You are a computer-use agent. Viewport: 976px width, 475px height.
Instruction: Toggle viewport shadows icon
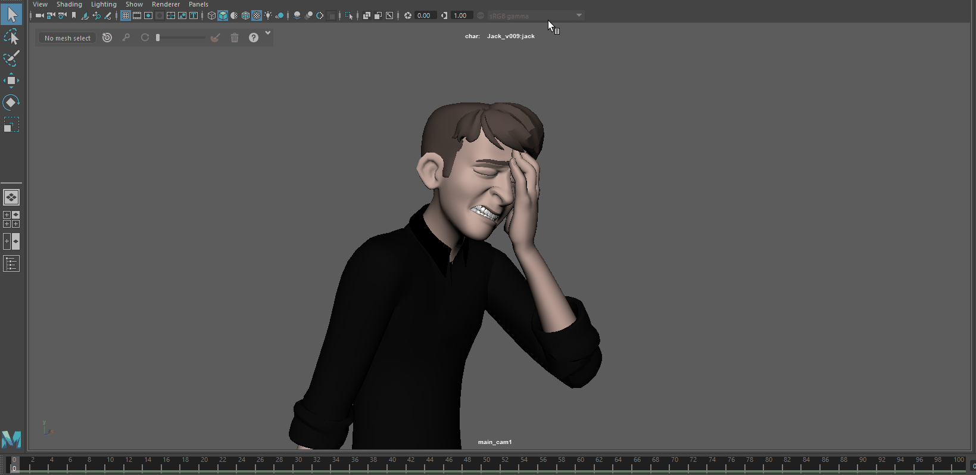(x=279, y=15)
